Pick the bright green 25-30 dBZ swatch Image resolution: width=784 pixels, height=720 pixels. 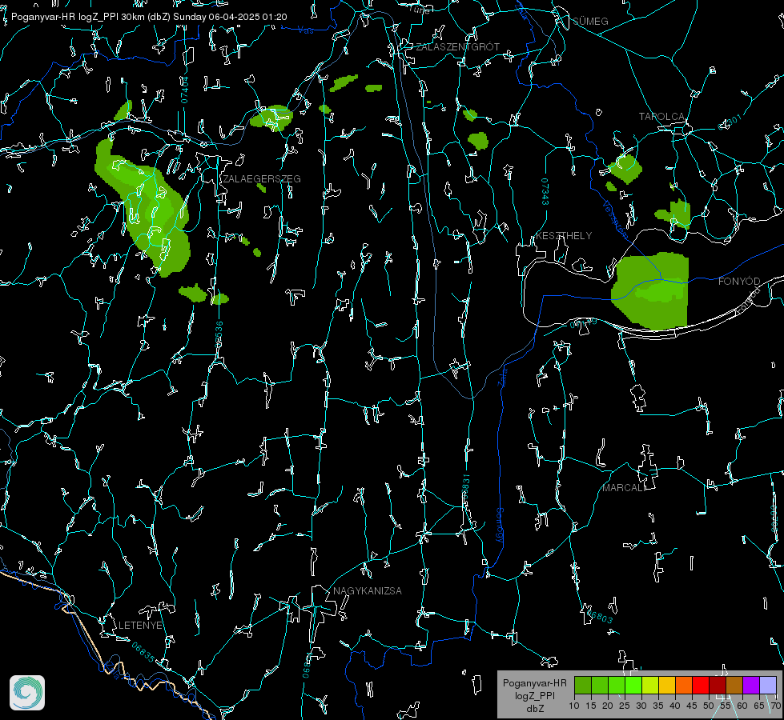633,685
